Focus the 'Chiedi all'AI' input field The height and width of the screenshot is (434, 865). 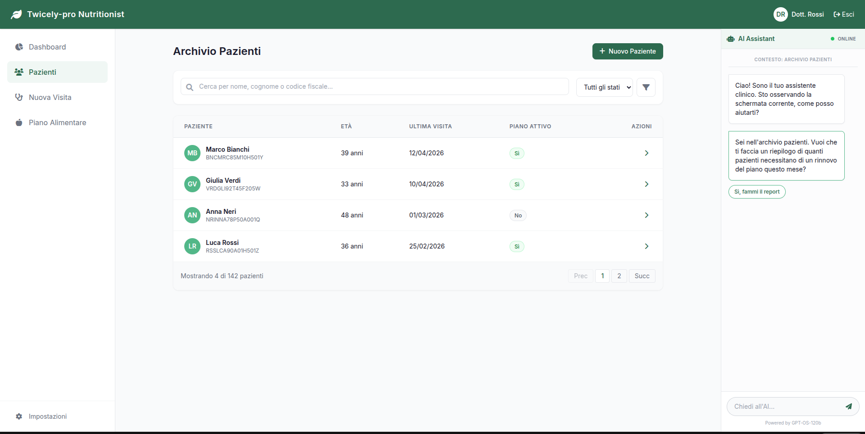pyautogui.click(x=784, y=407)
